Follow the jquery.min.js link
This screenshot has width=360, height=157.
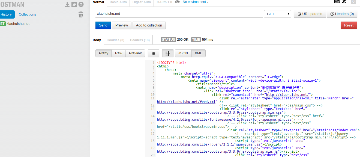point(208,144)
